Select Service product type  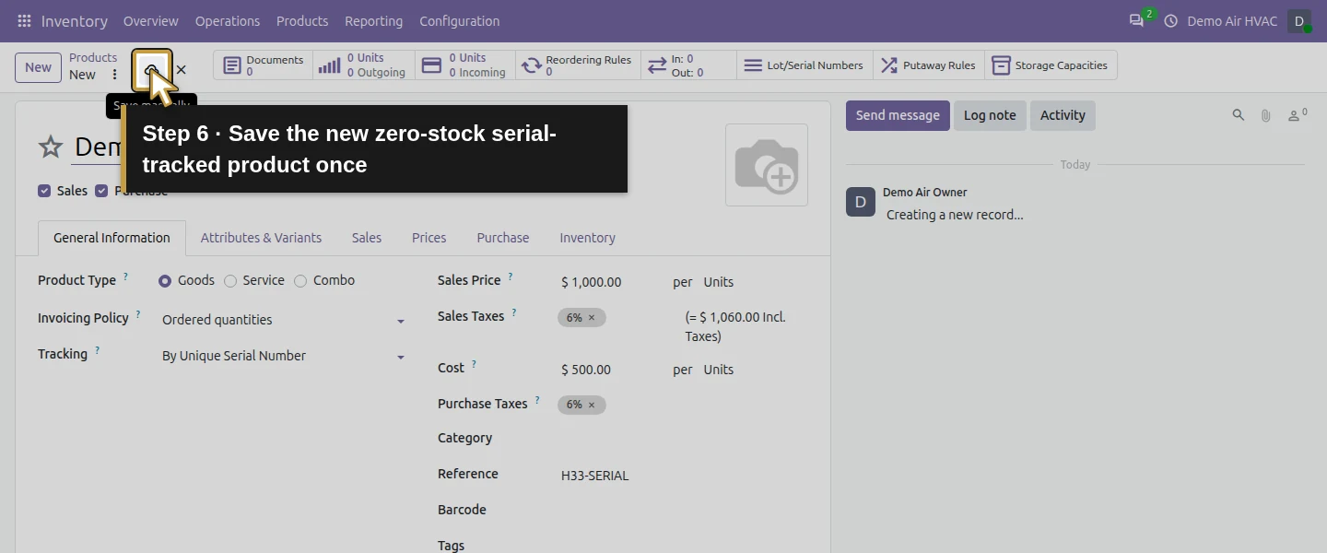tap(230, 281)
